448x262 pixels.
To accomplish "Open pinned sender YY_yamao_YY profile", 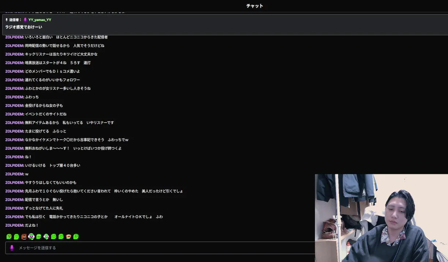I will pos(40,20).
